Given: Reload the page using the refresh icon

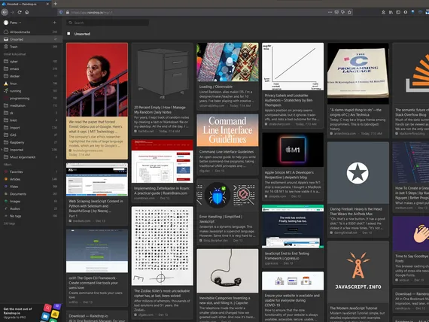Looking at the screenshot, I should click(x=20, y=12).
